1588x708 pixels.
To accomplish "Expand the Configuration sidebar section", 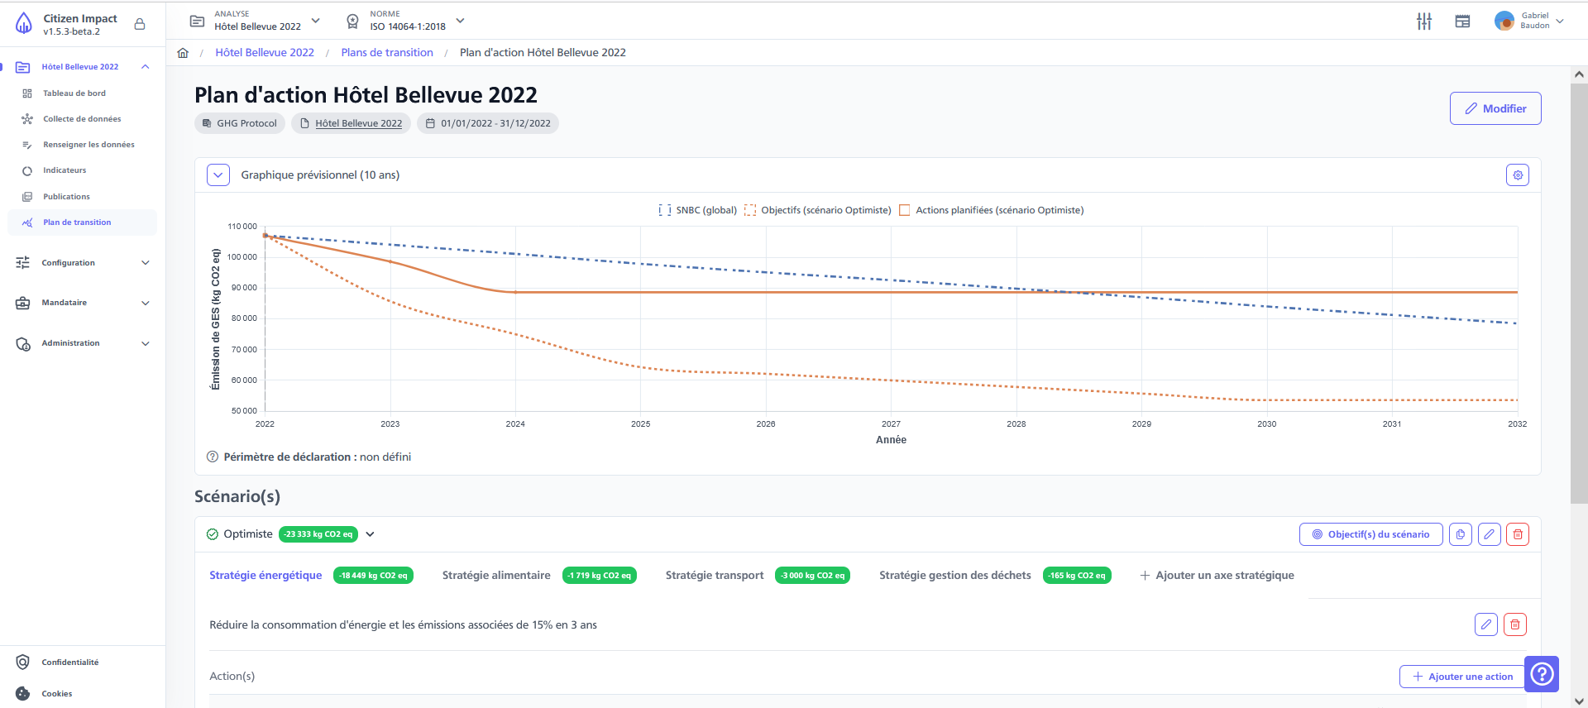I will pos(146,263).
